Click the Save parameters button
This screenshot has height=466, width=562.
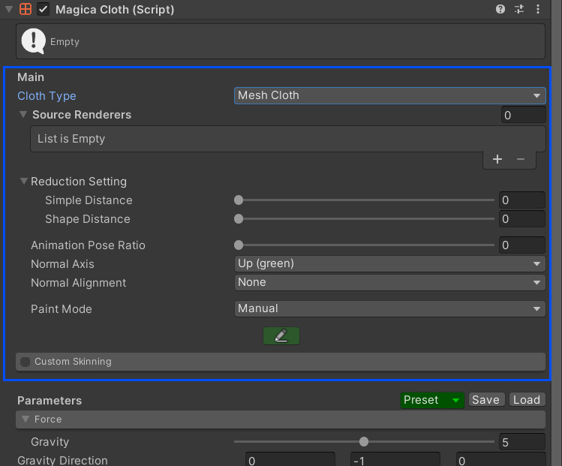point(486,400)
